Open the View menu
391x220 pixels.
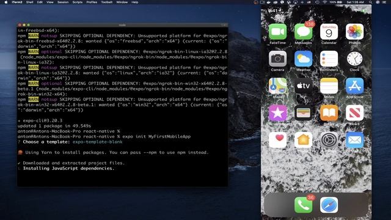click(x=50, y=2)
